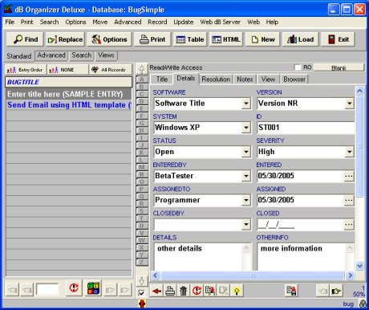The image size is (369, 310).
Task: Click the green next record hand icon
Action: (x=336, y=291)
